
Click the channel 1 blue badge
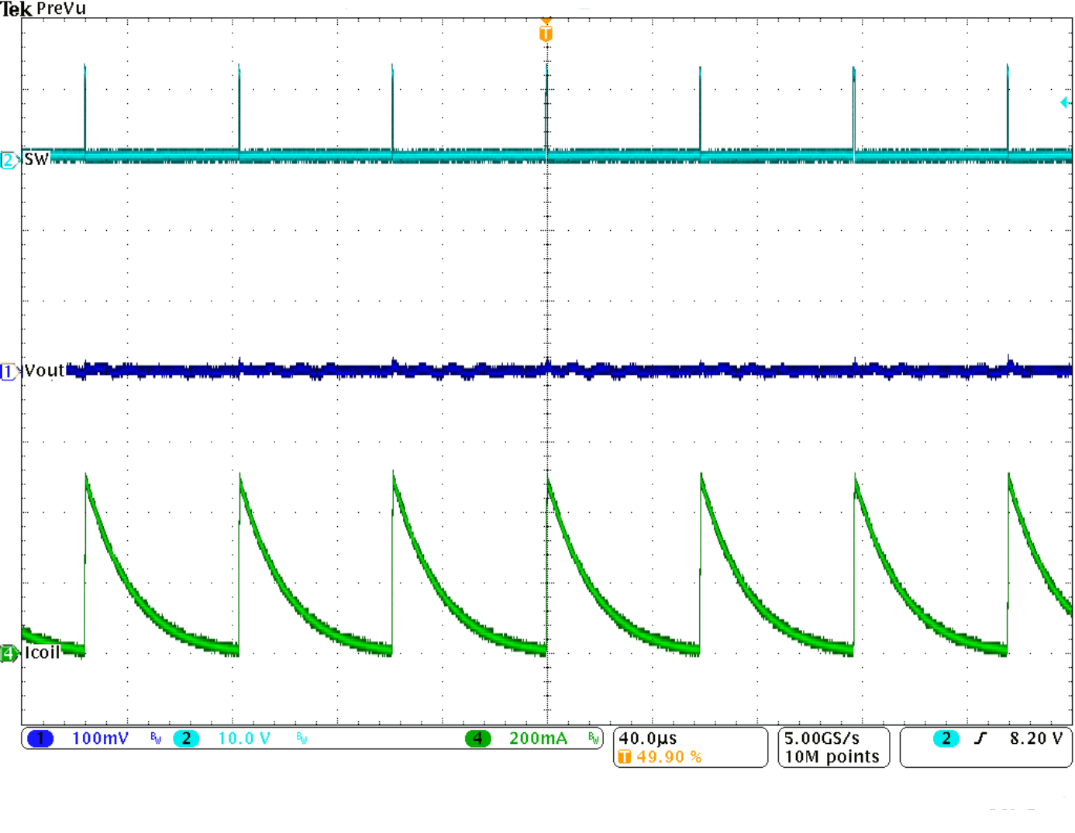pos(40,738)
